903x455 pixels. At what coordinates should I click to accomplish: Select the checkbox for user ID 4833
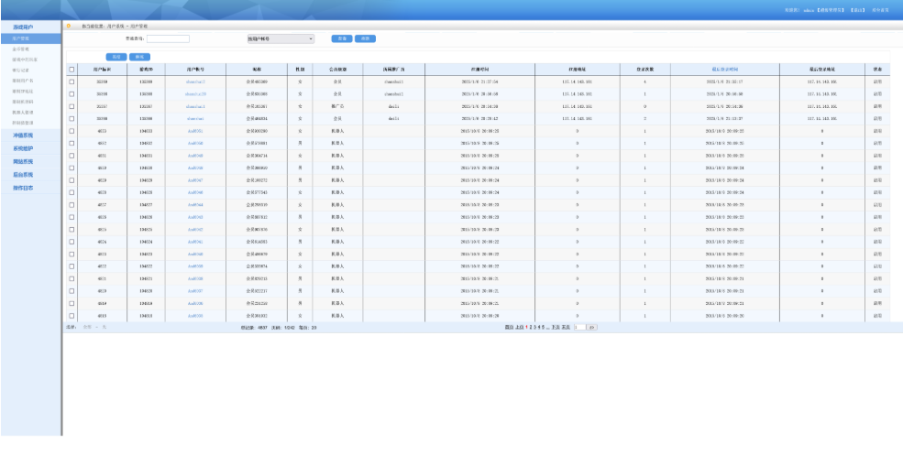point(72,132)
